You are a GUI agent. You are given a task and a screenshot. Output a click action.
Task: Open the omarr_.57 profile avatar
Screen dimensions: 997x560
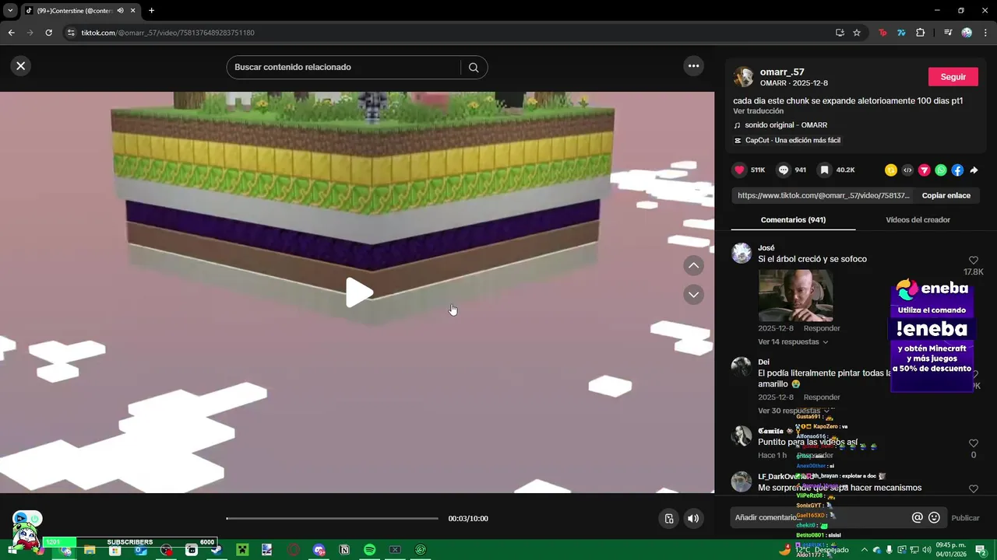pyautogui.click(x=744, y=77)
